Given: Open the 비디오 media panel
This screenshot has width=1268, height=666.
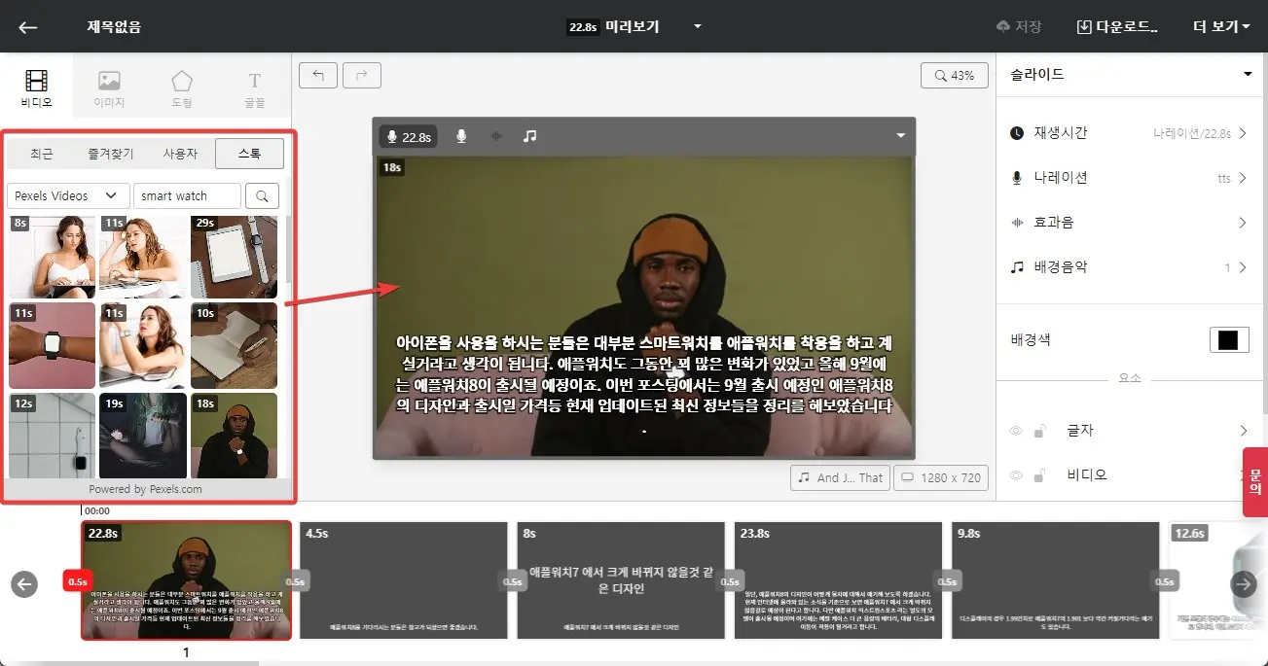Looking at the screenshot, I should coord(37,88).
